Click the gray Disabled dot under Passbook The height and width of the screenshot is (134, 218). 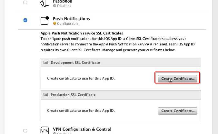tap(54, 6)
